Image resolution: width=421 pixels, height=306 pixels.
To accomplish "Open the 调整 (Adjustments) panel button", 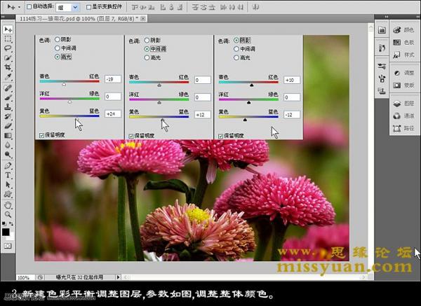I will tap(403, 73).
